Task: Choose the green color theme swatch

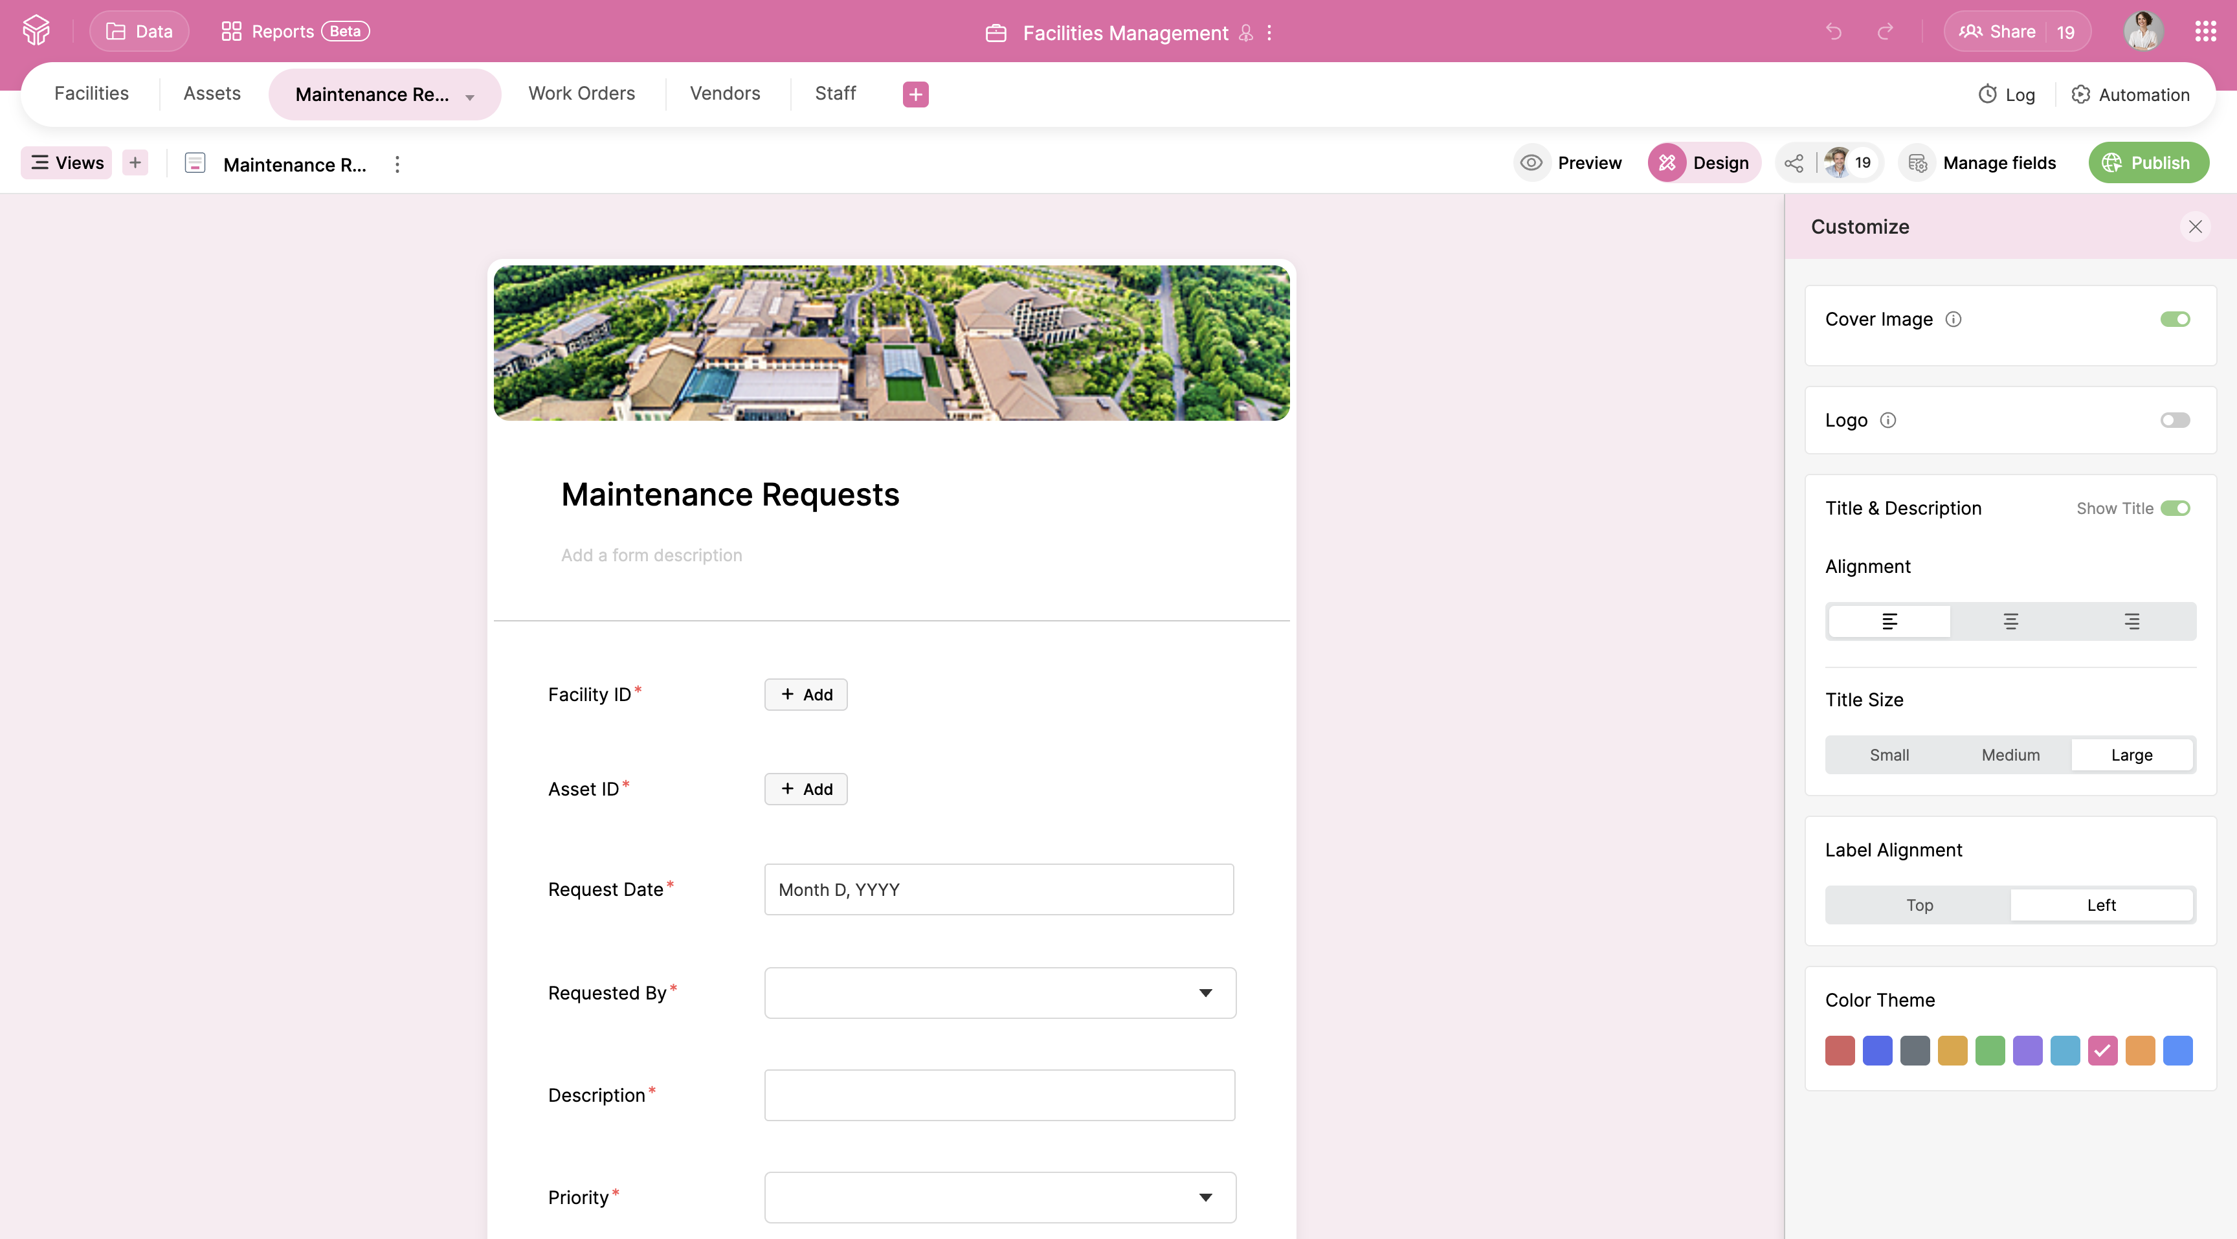Action: tap(1990, 1051)
